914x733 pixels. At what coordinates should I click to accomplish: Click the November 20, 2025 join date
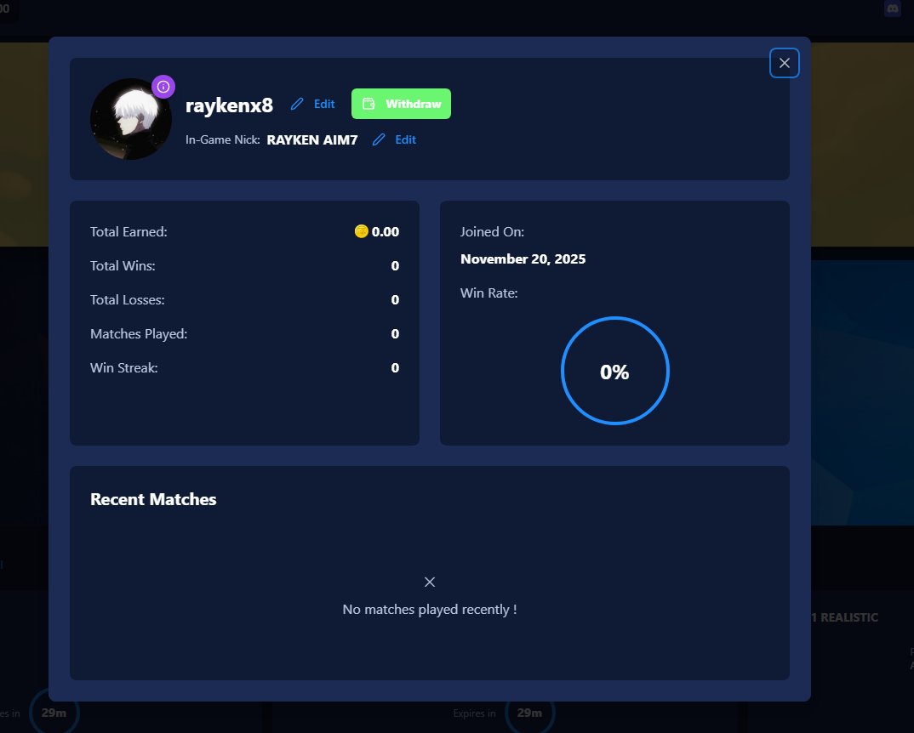(x=523, y=259)
